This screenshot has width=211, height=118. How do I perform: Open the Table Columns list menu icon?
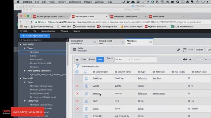coord(77,60)
